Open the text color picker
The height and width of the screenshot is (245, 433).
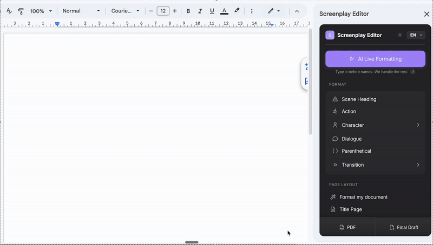(x=224, y=11)
